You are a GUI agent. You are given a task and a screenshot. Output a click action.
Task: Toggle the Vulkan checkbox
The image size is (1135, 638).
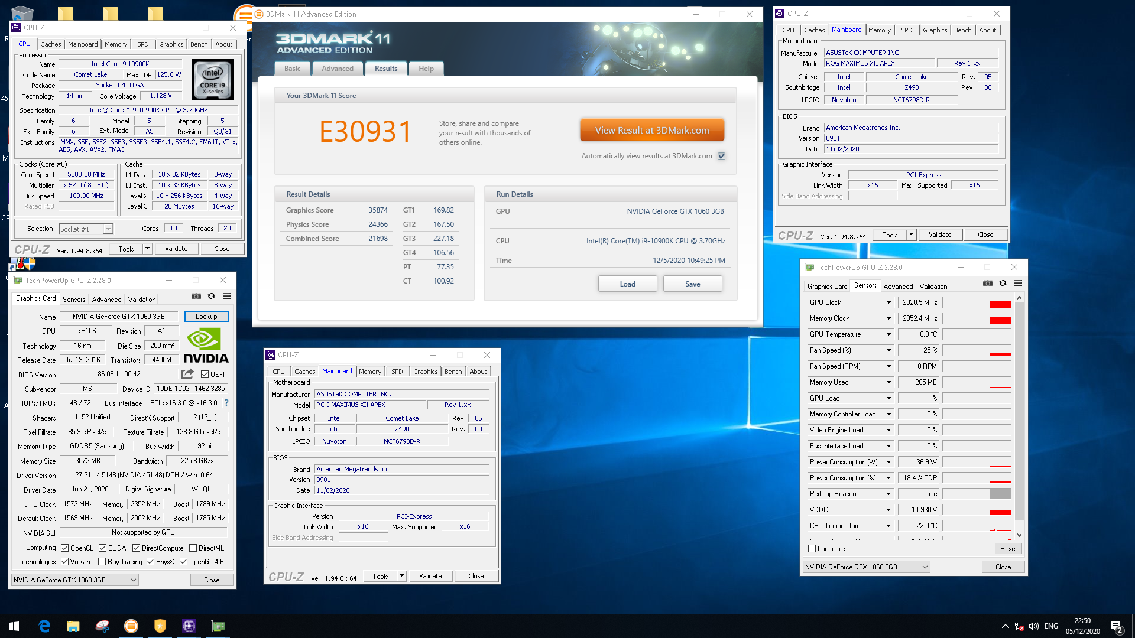tap(65, 562)
